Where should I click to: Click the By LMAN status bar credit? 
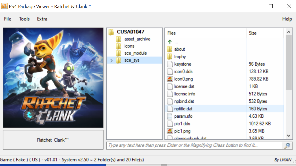point(283,160)
